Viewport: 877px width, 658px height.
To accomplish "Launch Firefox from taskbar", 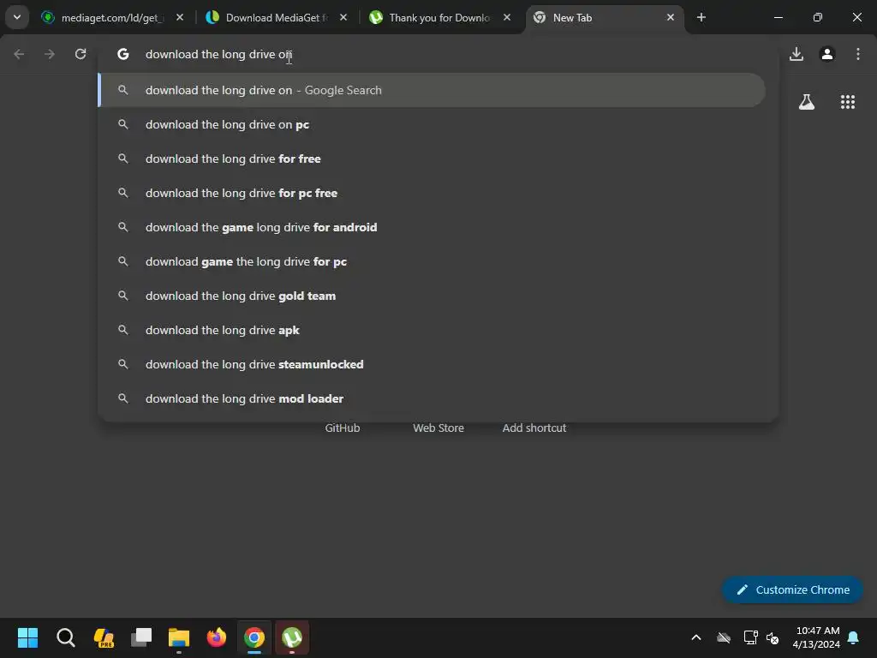I will (x=217, y=637).
